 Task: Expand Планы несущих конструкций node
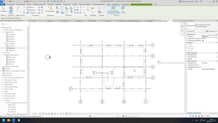[3, 30]
